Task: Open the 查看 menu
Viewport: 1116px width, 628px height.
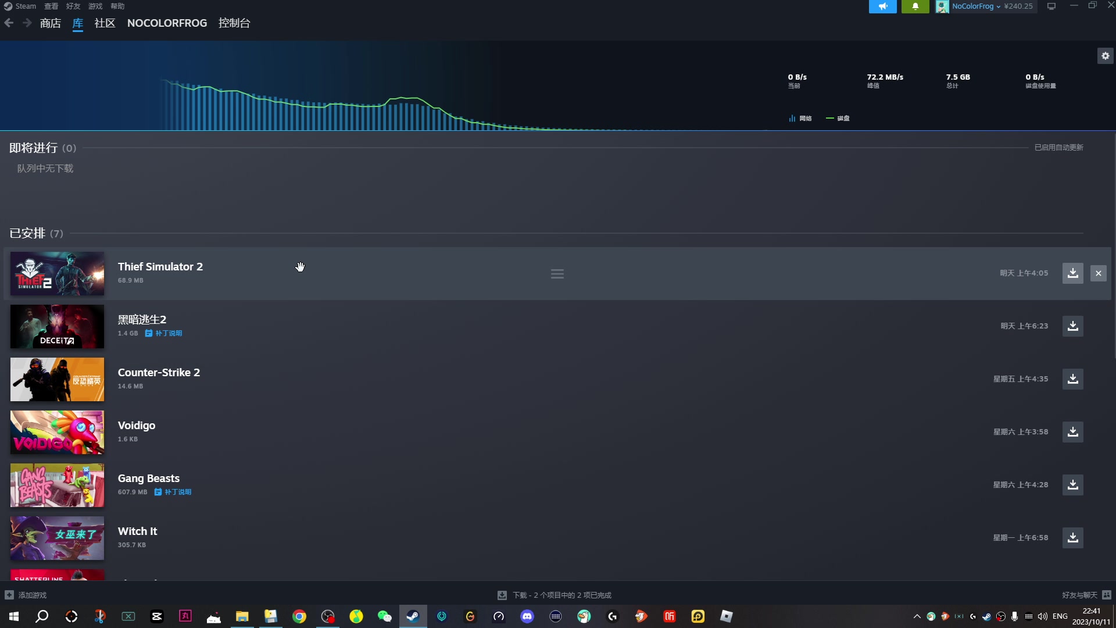Action: point(51,6)
